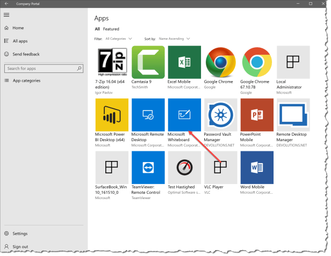Click the "Igor Pavlov" publisher text
The image size is (331, 256).
[104, 92]
